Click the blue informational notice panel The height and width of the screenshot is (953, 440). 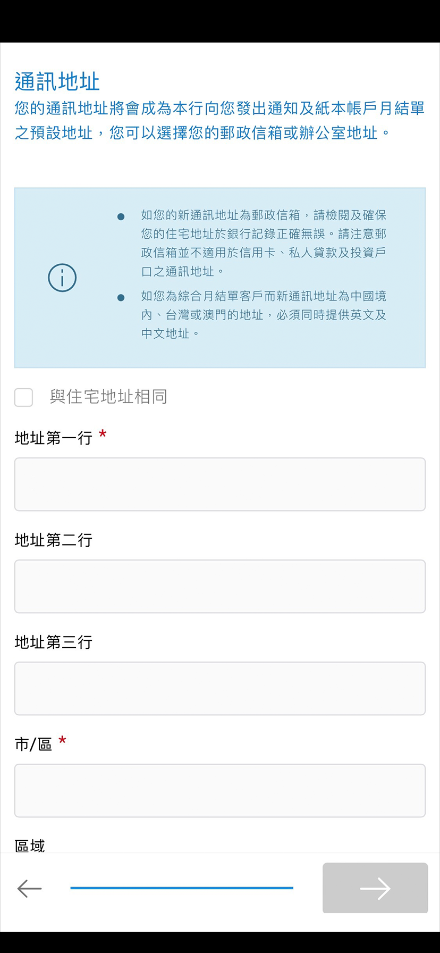coord(219,277)
